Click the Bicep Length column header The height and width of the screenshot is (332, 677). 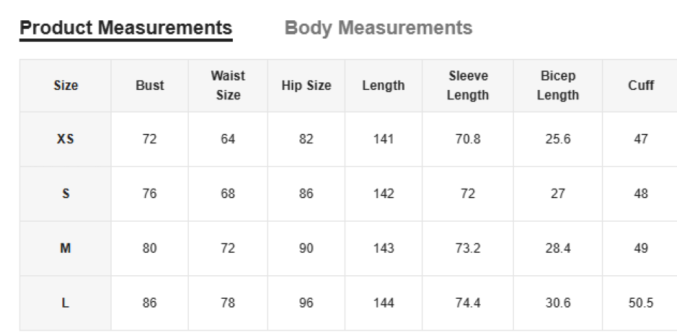pos(558,86)
